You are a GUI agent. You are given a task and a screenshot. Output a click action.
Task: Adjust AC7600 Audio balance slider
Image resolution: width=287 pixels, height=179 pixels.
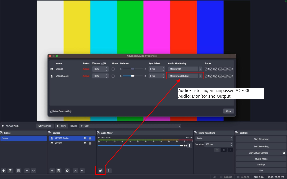(133, 76)
